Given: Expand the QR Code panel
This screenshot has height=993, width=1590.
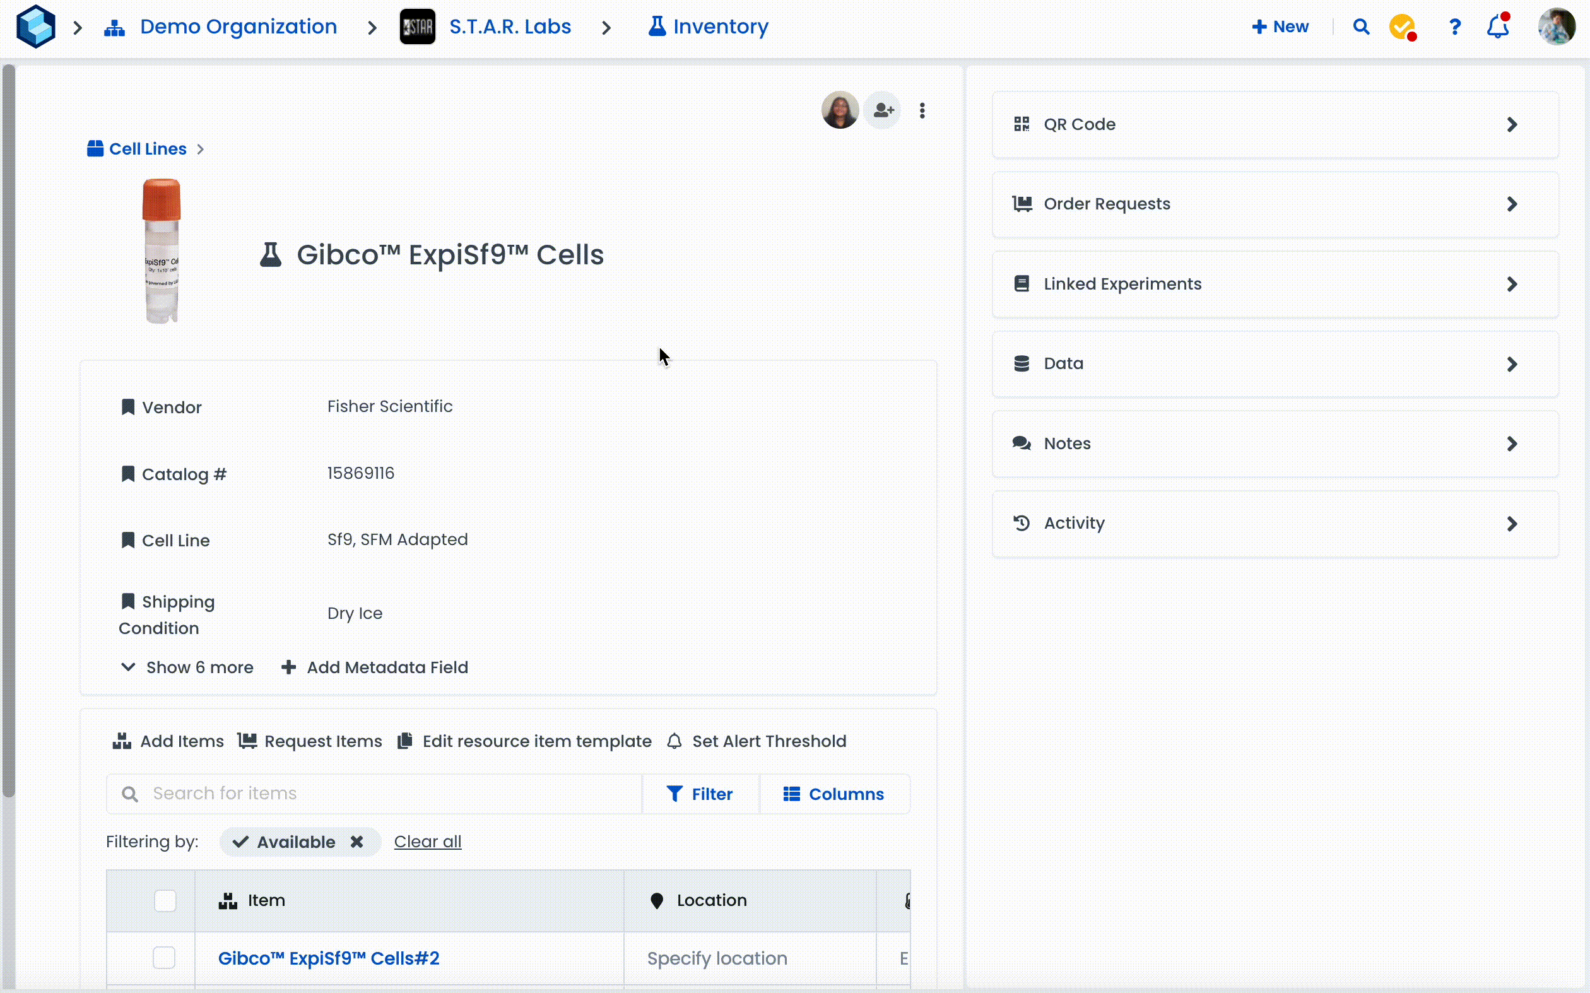Looking at the screenshot, I should [x=1274, y=124].
